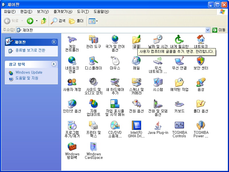
Task: Open 내게 필요한 accessibility icon
Action: pyautogui.click(x=179, y=39)
